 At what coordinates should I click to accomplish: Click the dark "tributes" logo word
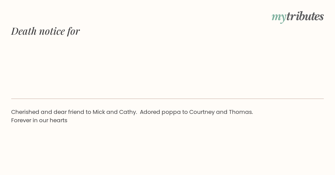click(x=305, y=16)
